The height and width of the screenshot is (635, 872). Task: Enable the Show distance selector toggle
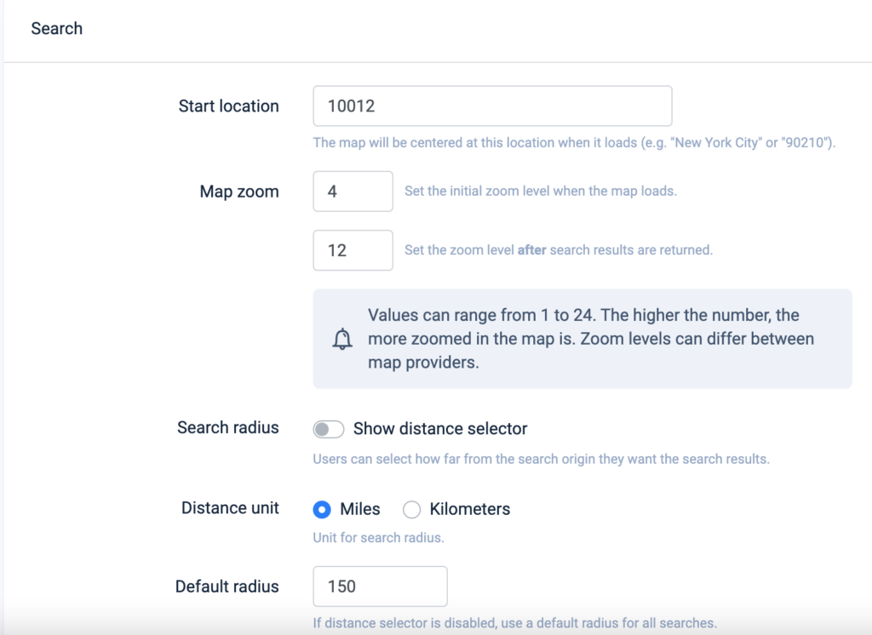pyautogui.click(x=328, y=429)
